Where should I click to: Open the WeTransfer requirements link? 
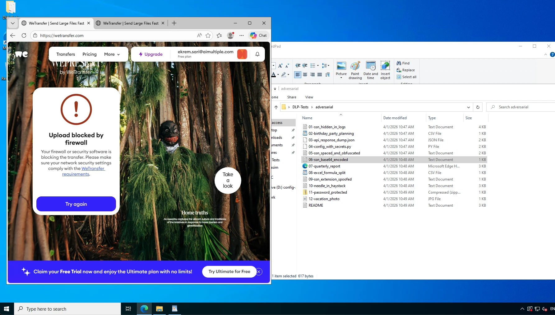point(84,171)
